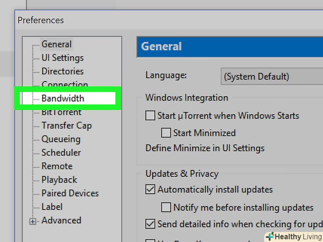The image size is (323, 242).
Task: Choose Transfer Cap in sidebar
Action: 67,126
